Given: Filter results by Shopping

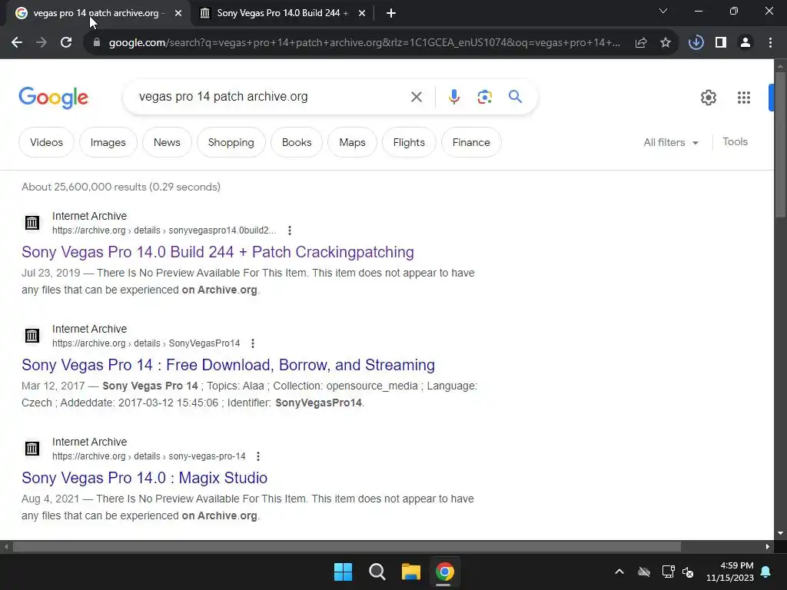Looking at the screenshot, I should (x=231, y=142).
